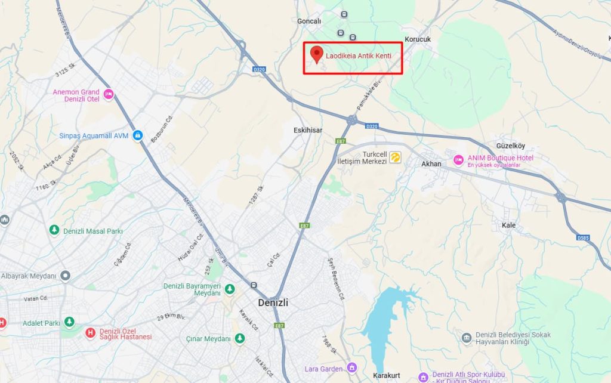
Task: Open Denizli Özel Sağlık Hastanesi hospital icon
Action: tap(91, 333)
